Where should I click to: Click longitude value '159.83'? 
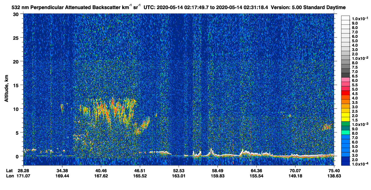tap(217, 176)
